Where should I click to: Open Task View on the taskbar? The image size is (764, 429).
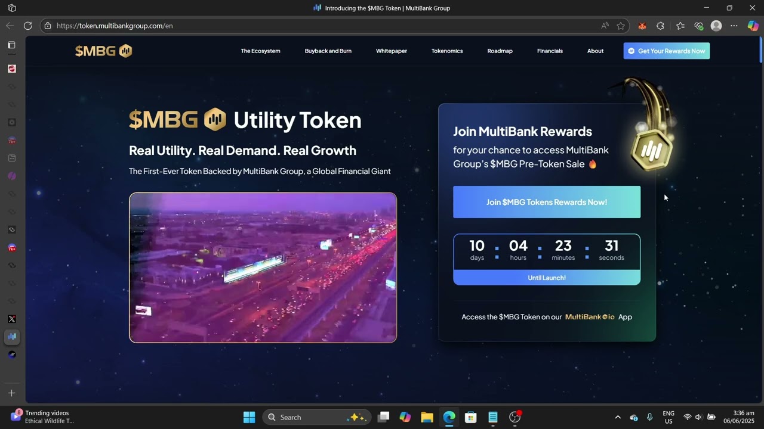point(384,417)
